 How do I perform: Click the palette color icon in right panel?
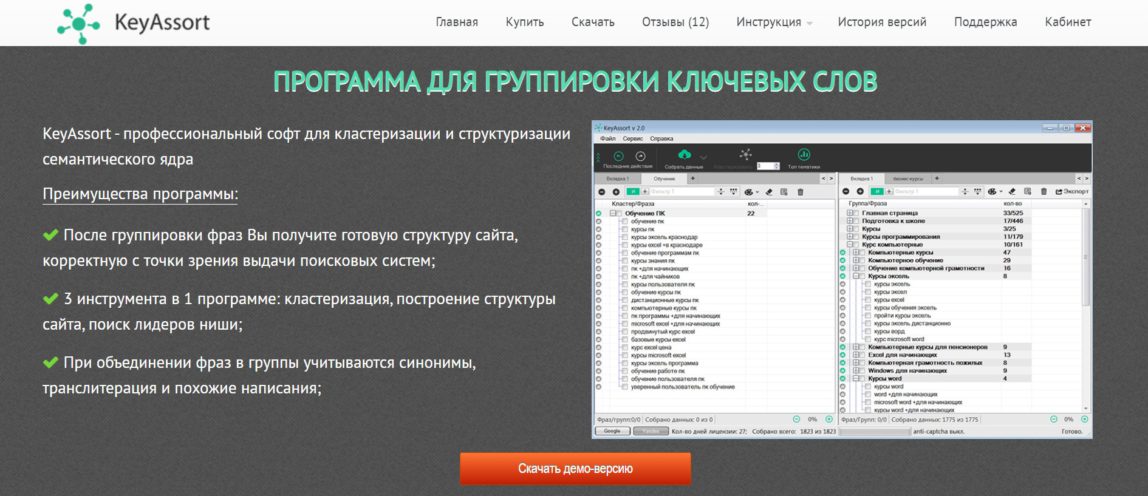coord(992,191)
